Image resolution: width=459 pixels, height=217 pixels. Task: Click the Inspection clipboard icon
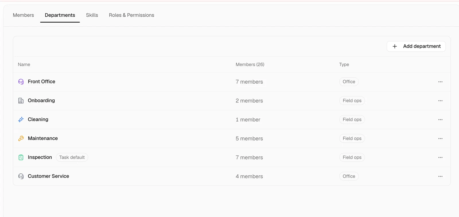[x=21, y=157]
